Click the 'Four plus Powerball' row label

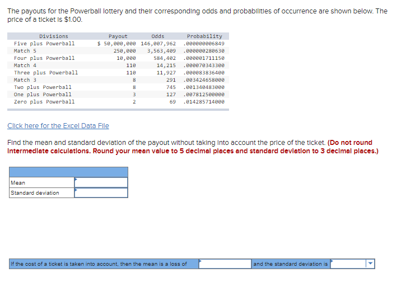[x=44, y=58]
